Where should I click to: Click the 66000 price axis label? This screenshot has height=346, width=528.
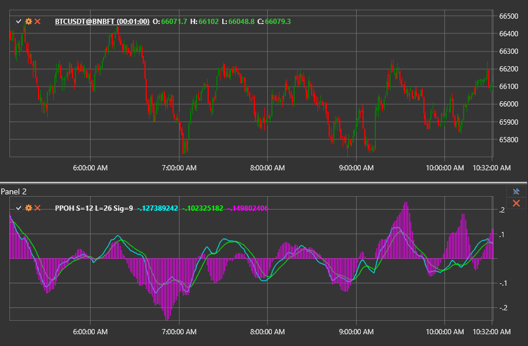tap(509, 104)
